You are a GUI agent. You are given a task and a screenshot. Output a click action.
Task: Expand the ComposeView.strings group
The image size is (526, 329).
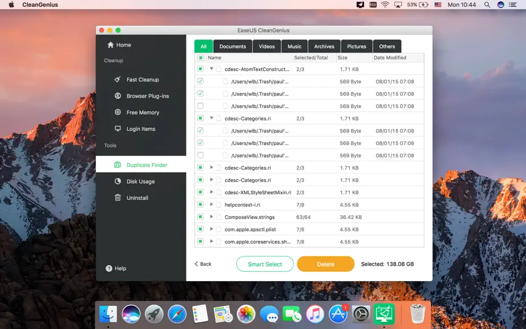(211, 217)
